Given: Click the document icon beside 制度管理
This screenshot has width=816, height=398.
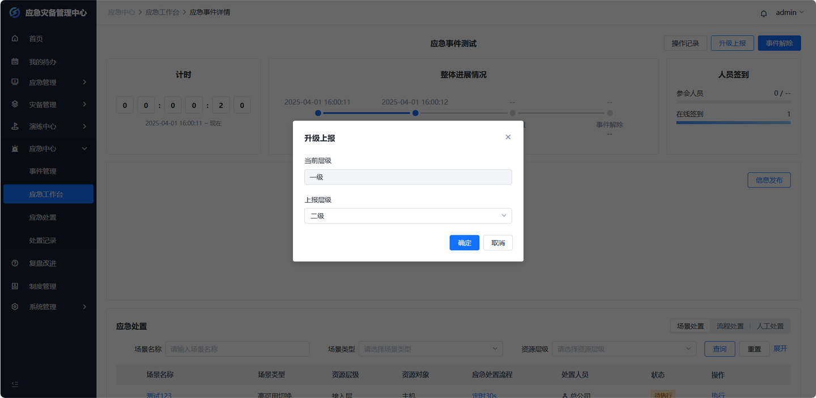Looking at the screenshot, I should 15,286.
